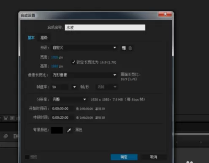Click the 持续时间 value 0:00:20:00
This screenshot has height=163, width=209.
[60, 117]
